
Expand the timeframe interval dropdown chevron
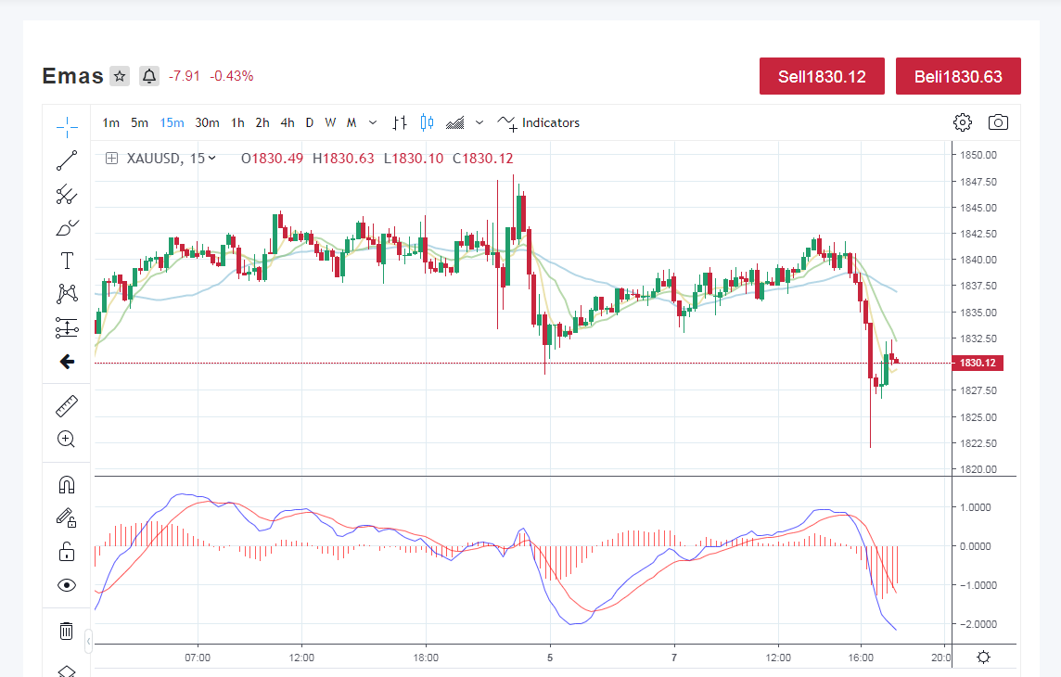(373, 122)
